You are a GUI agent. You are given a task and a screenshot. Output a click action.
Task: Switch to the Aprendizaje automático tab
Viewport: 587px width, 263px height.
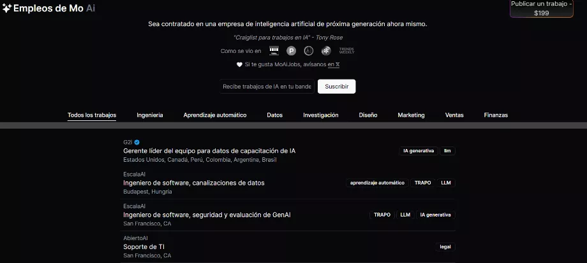pyautogui.click(x=215, y=115)
